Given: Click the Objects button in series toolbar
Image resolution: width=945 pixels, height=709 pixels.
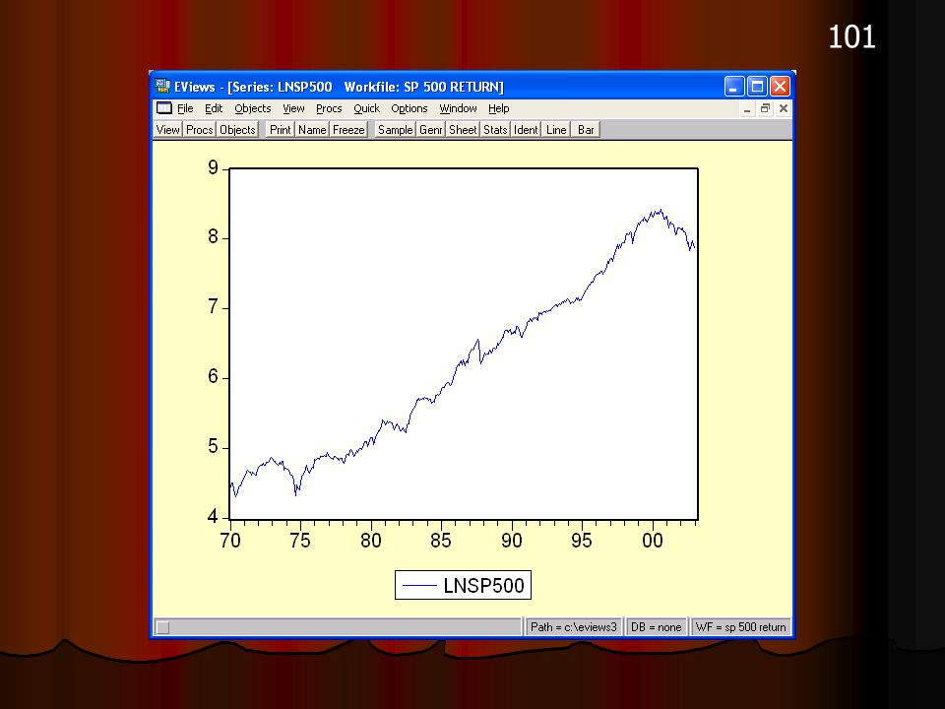Looking at the screenshot, I should click(237, 130).
